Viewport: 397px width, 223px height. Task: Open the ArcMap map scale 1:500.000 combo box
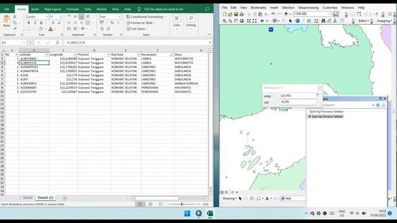pos(312,14)
